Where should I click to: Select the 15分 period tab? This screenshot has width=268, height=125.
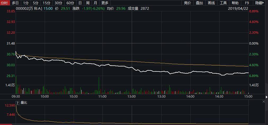[x=47, y=3]
